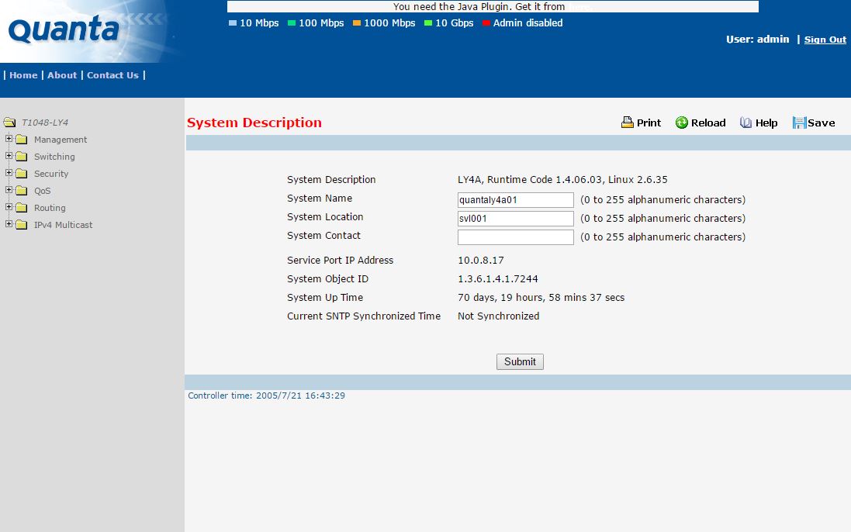
Task: Click the Sign Out link
Action: (x=825, y=40)
